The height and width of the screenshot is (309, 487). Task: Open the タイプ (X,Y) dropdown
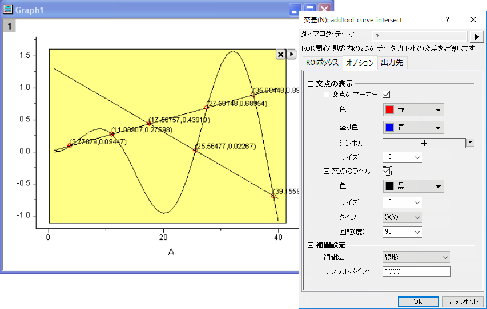402,217
